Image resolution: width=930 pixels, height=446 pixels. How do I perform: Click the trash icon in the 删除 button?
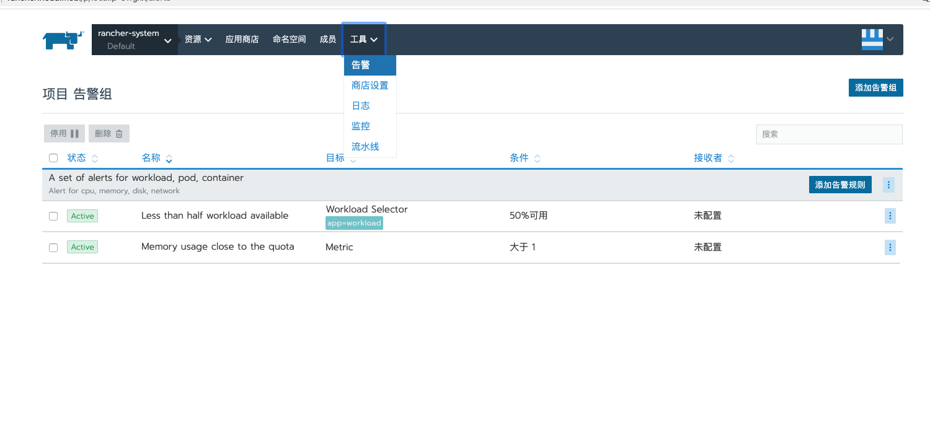tap(120, 133)
